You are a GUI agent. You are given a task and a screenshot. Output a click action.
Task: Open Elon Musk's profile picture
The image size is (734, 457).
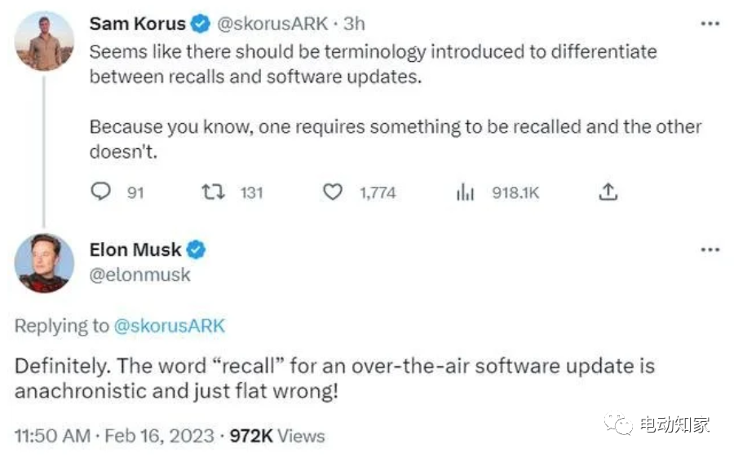tap(44, 263)
